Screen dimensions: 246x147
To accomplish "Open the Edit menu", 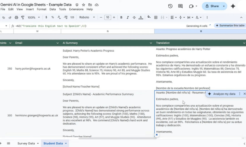I will coord(11,9).
